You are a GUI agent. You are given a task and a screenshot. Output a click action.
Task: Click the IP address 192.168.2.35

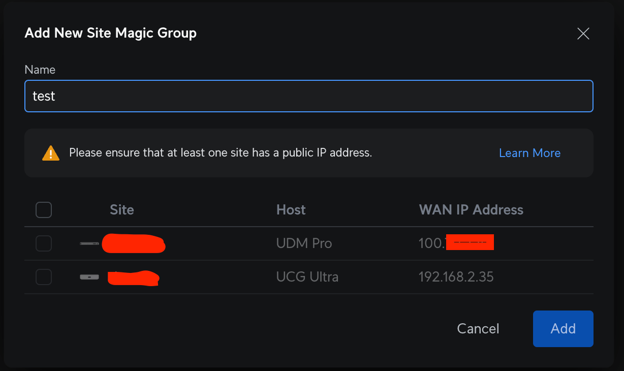456,277
